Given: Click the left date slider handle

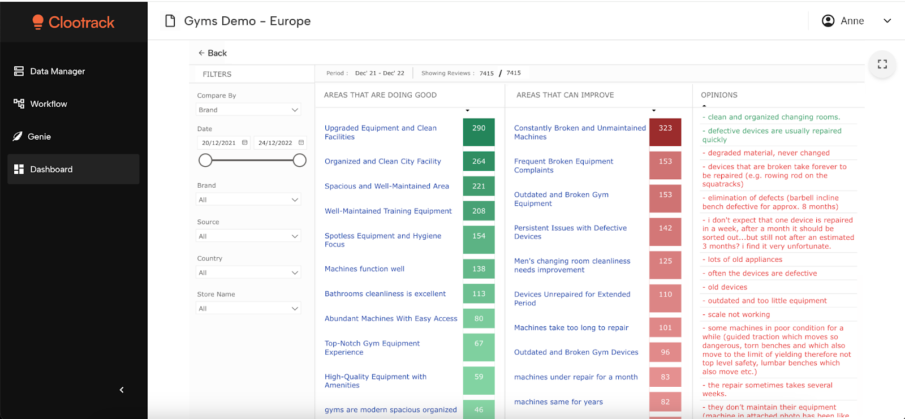Looking at the screenshot, I should click(x=205, y=160).
